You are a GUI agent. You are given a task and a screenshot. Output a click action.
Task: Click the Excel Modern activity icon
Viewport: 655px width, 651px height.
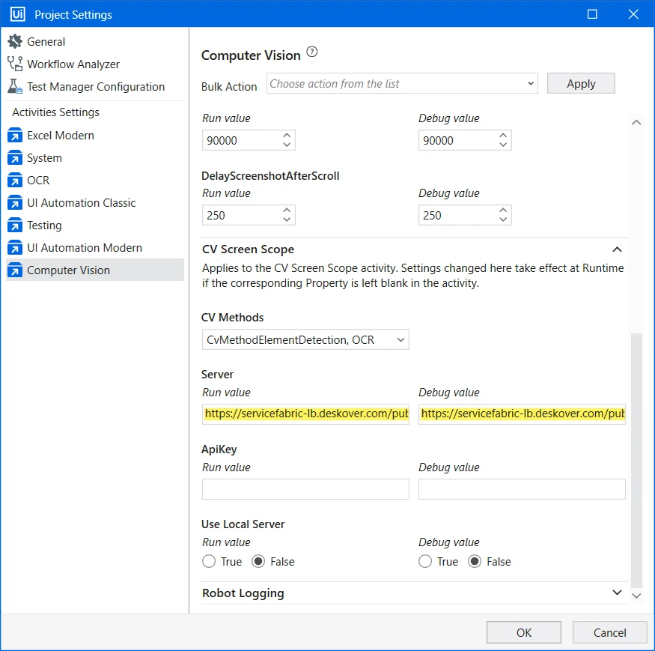point(15,136)
